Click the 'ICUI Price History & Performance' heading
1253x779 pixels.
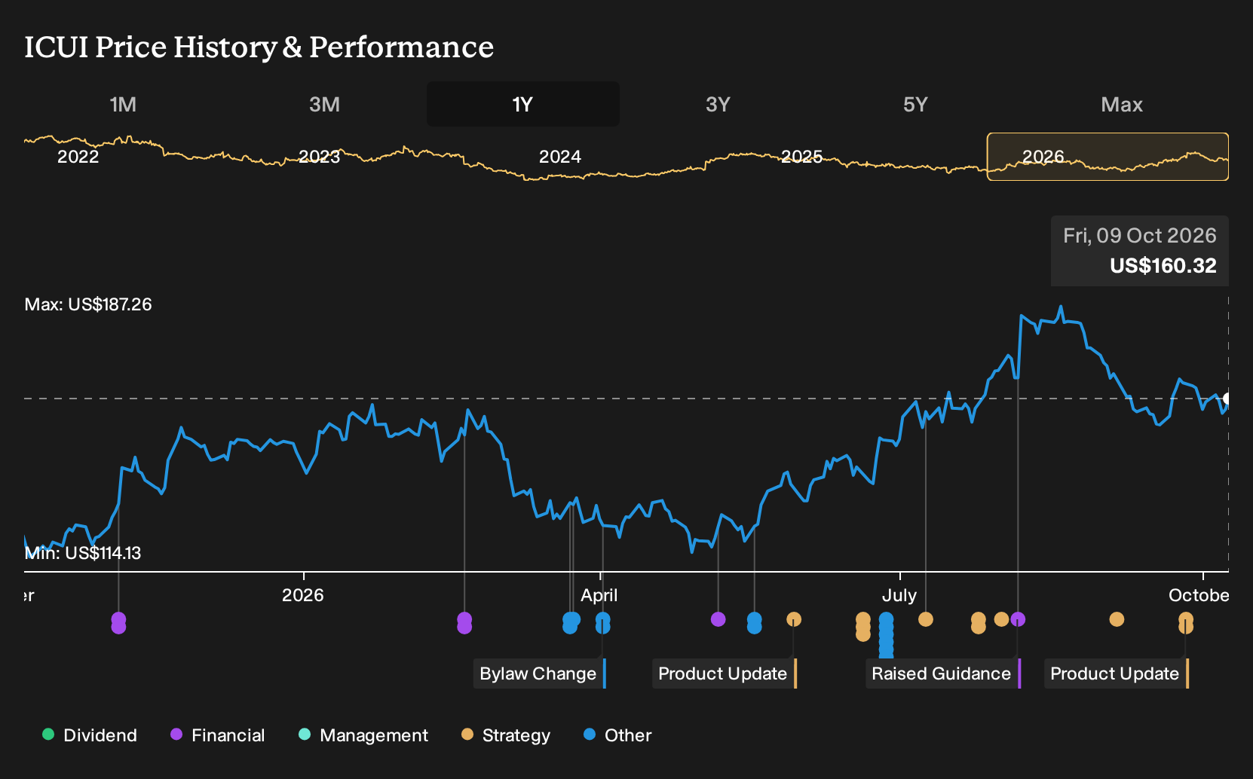pos(259,47)
